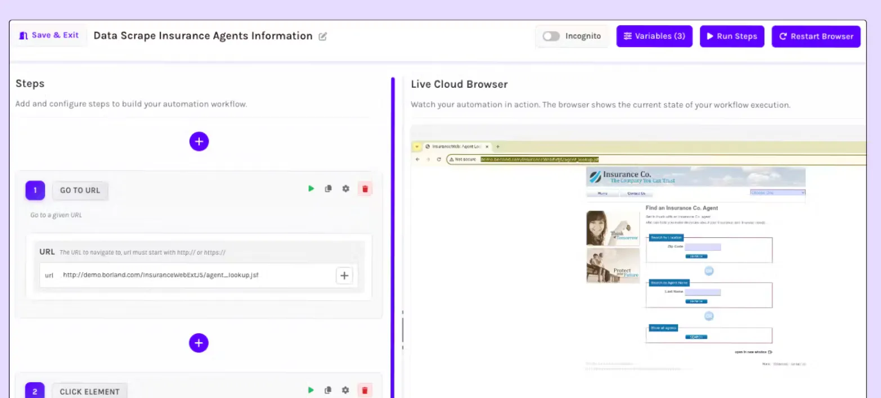Edit the workflow title with the pencil icon

point(322,37)
